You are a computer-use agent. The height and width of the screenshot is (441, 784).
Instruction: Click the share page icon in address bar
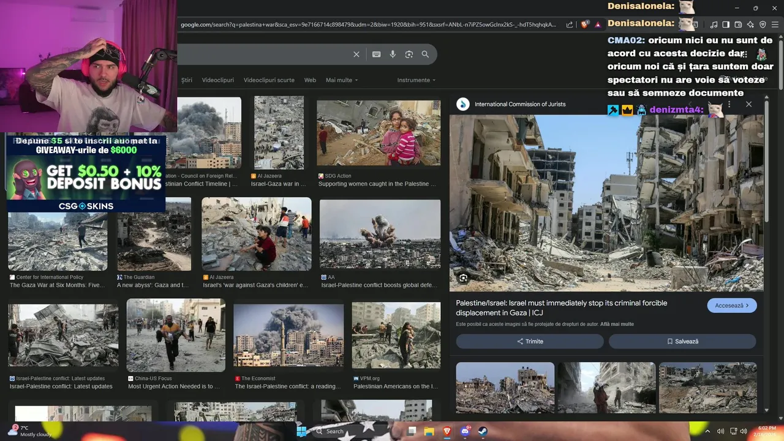point(570,24)
